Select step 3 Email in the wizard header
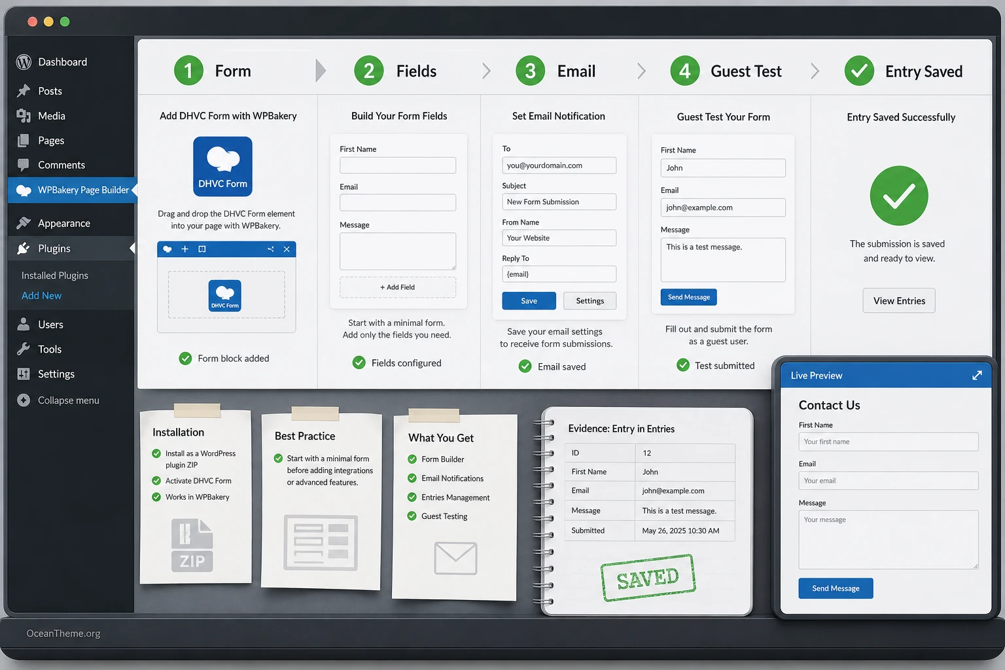Viewport: 1005px width, 670px height. (x=555, y=71)
